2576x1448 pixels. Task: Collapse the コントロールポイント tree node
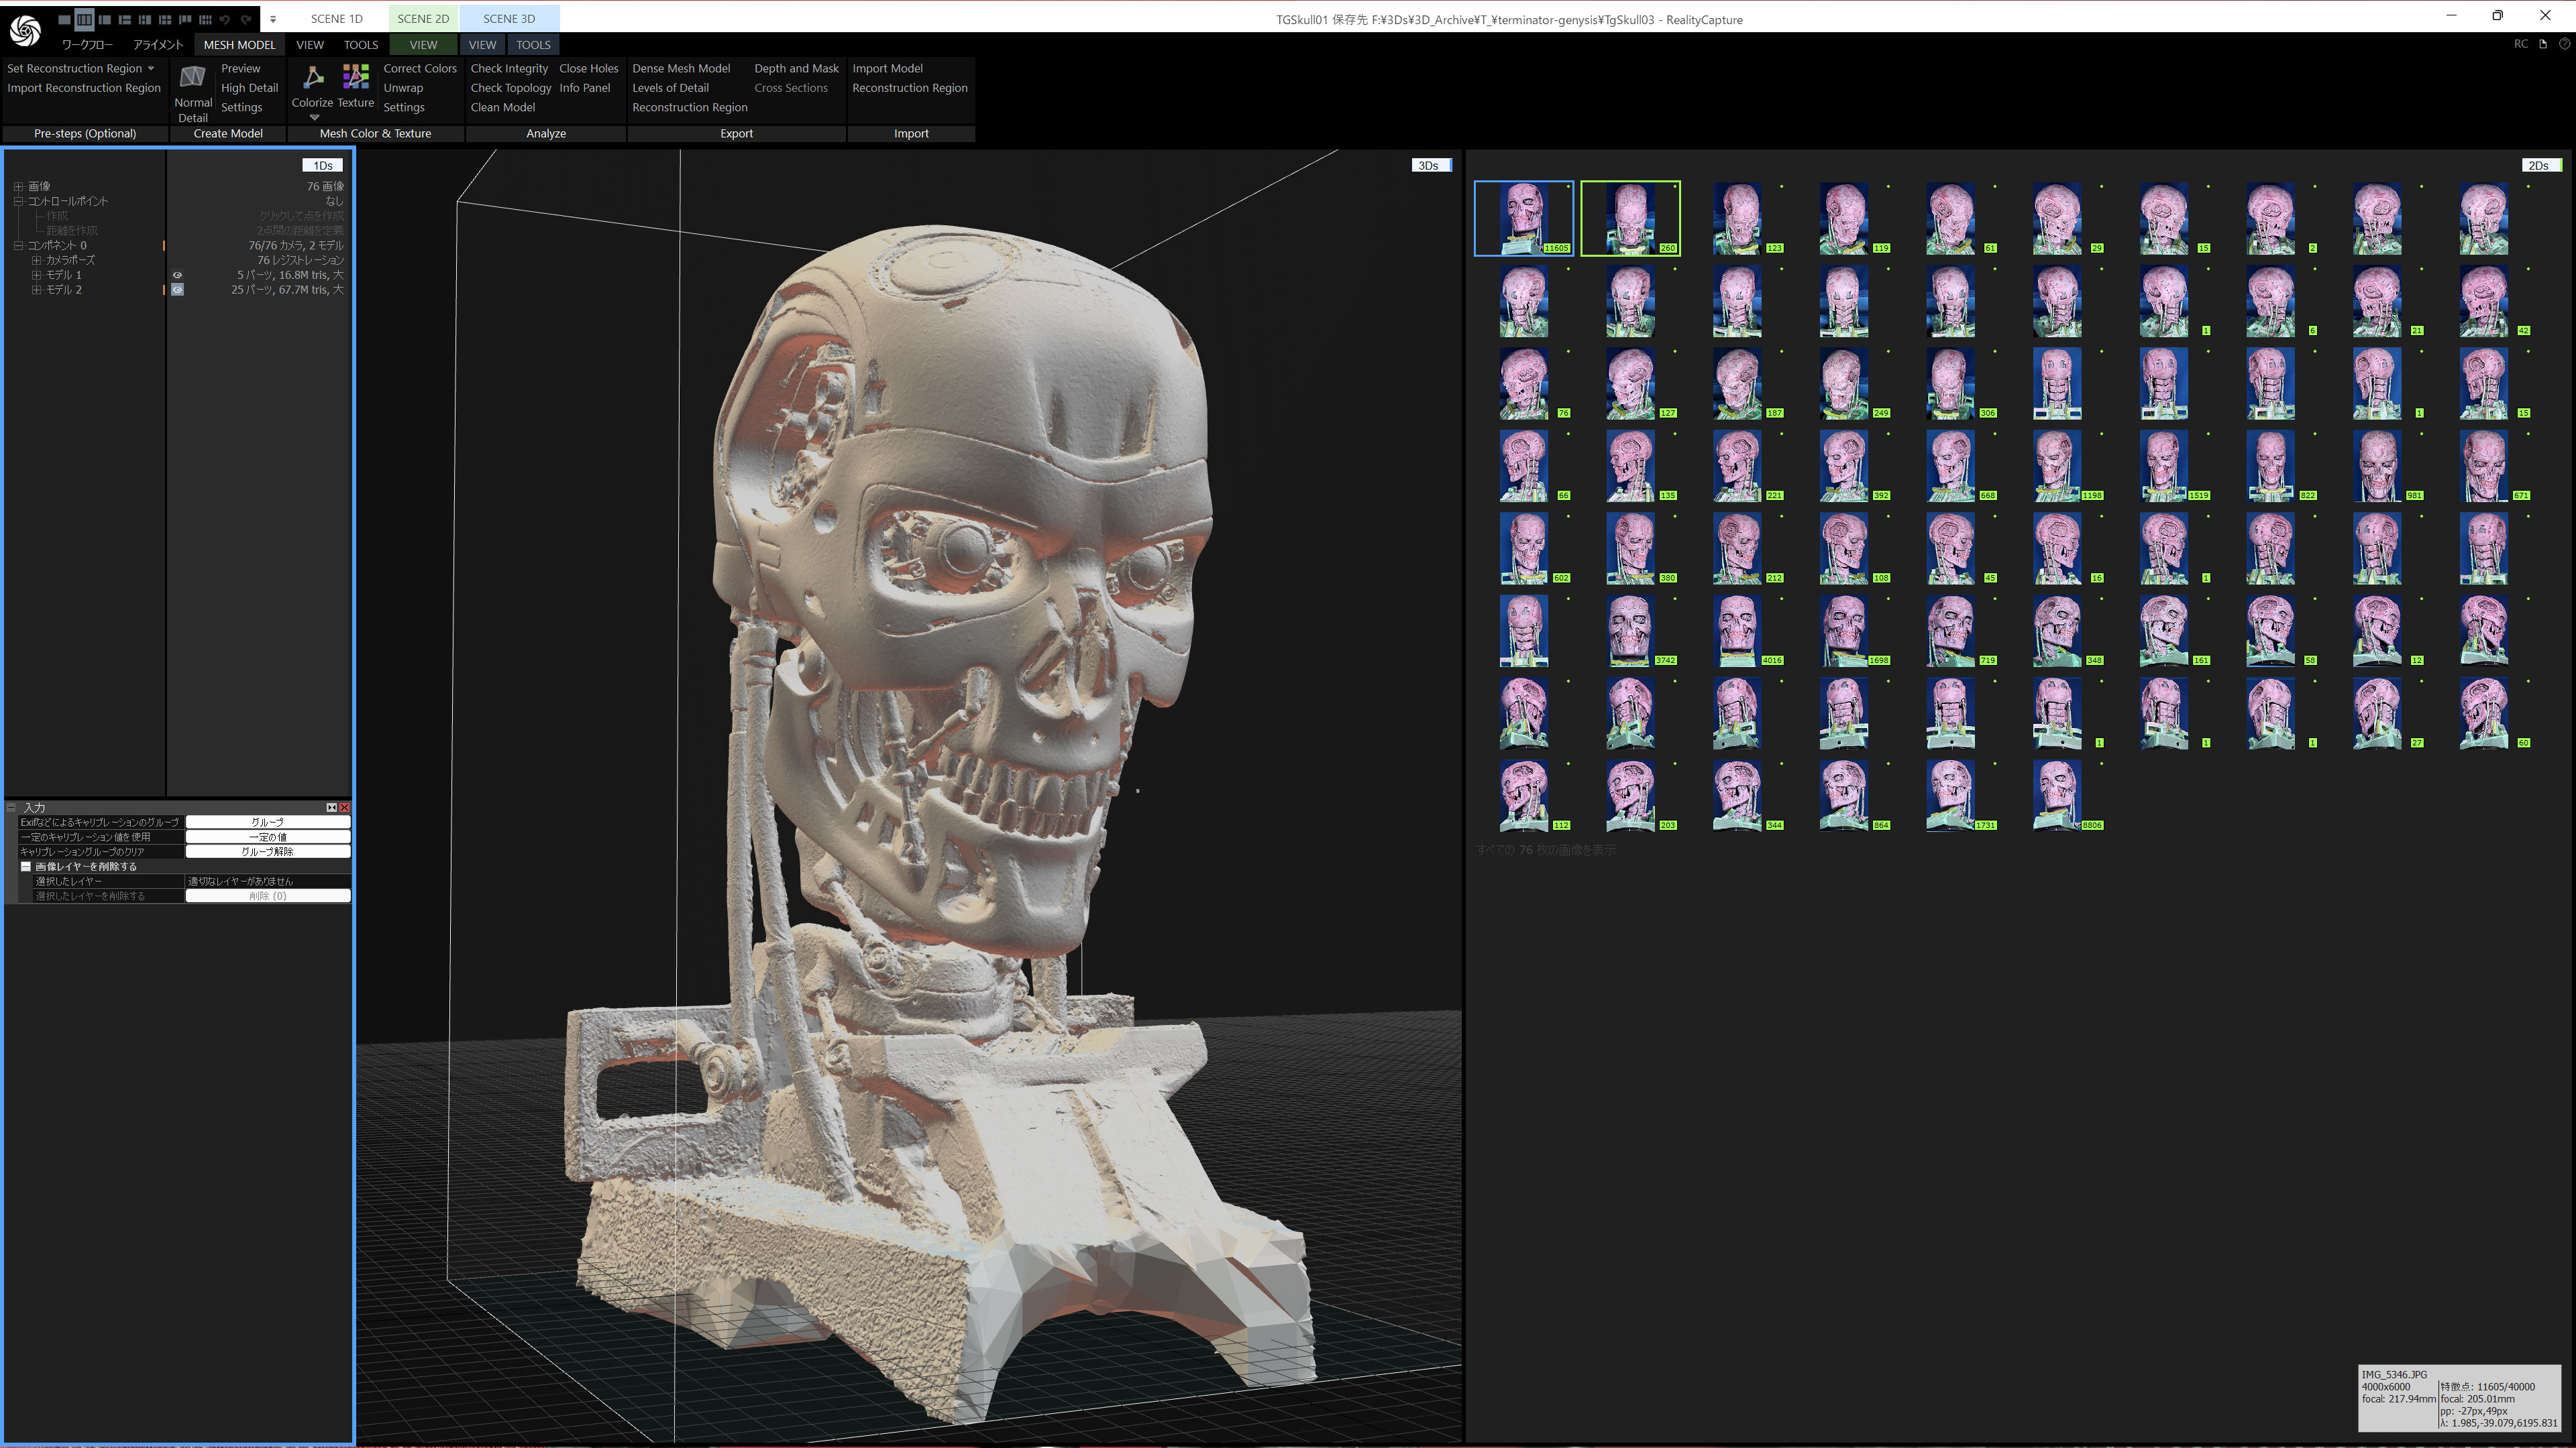(18, 201)
